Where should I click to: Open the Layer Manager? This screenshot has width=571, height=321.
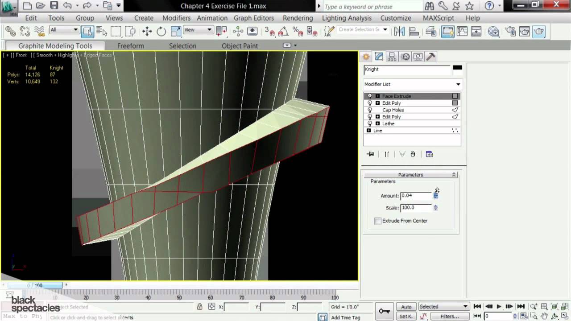pos(431,31)
